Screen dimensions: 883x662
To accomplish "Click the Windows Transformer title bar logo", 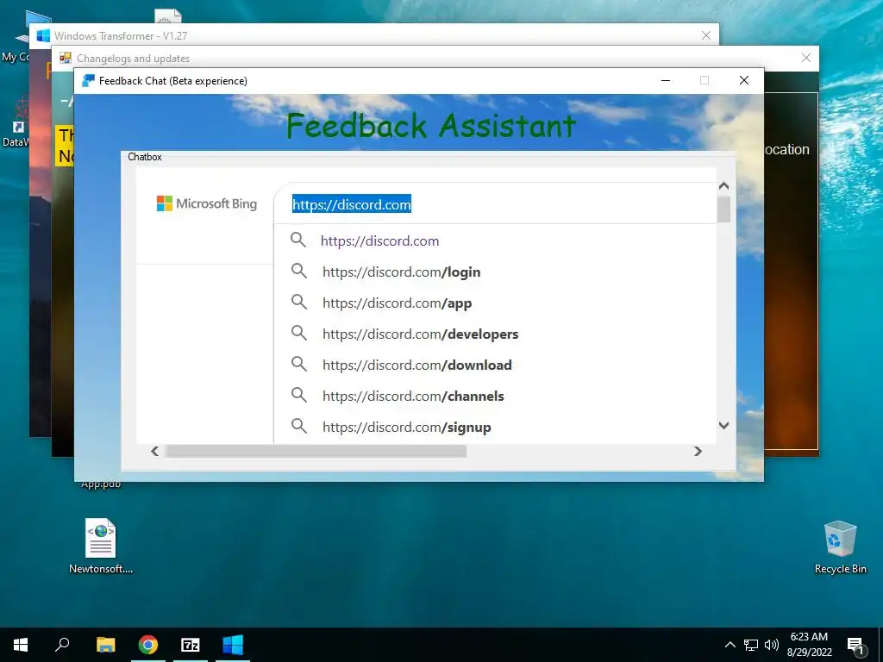I will pyautogui.click(x=43, y=35).
